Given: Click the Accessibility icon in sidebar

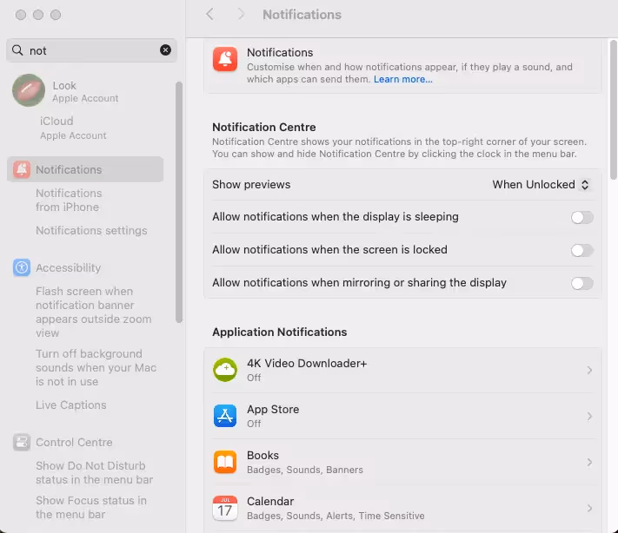Looking at the screenshot, I should point(21,267).
